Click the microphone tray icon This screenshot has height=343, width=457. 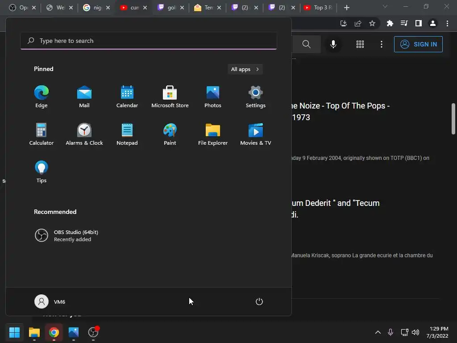tap(391, 332)
